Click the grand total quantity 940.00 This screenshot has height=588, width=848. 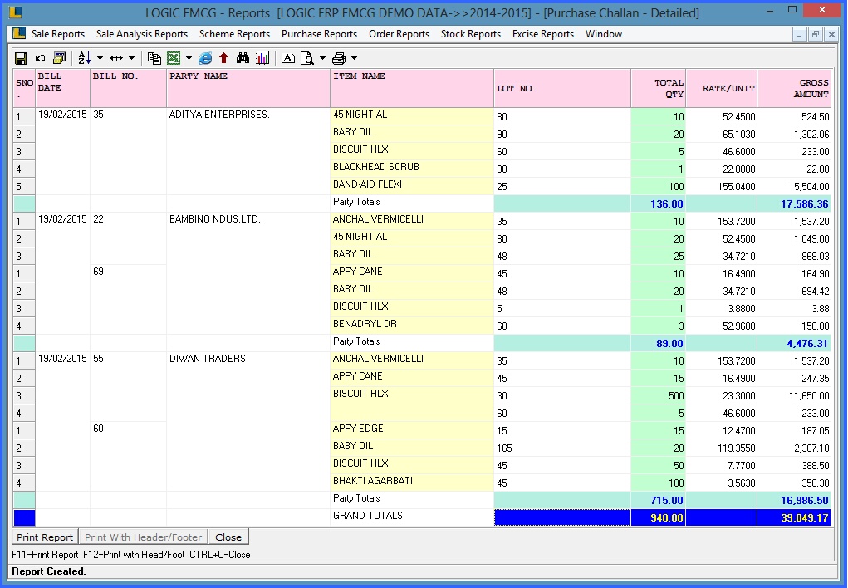coord(658,517)
